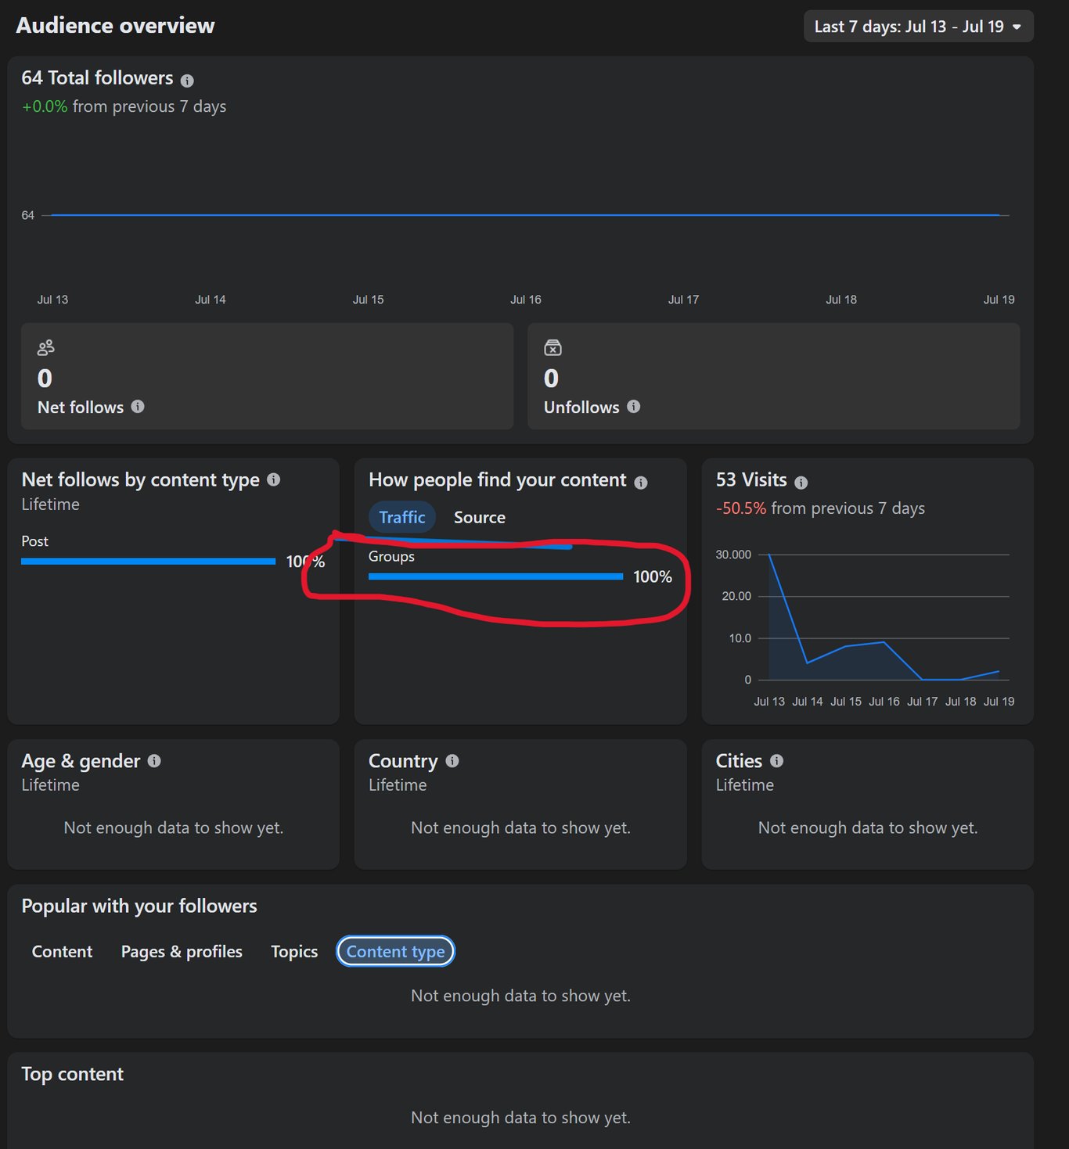This screenshot has width=1069, height=1149.
Task: Click info icon for How people find your content
Action: coord(641,483)
